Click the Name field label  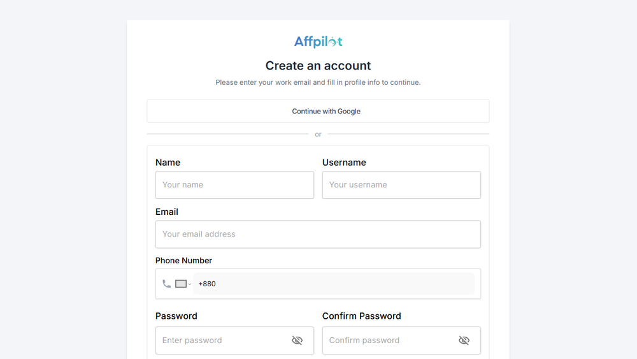coord(168,163)
